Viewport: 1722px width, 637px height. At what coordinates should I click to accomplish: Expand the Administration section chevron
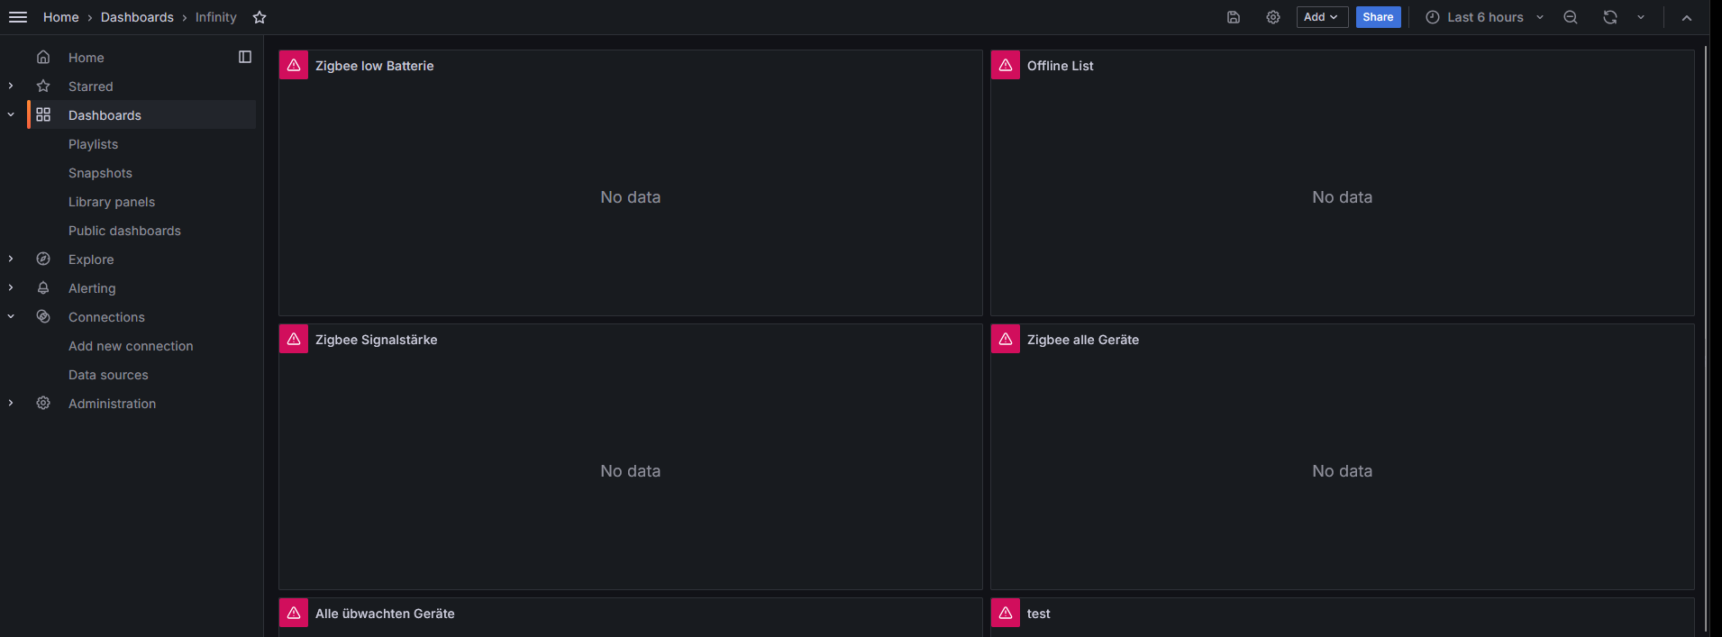(x=11, y=403)
